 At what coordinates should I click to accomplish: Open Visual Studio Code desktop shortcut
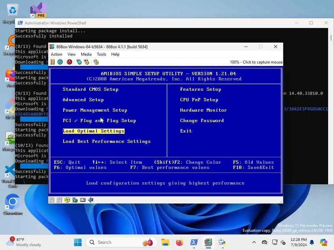coord(8,176)
